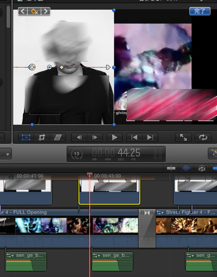Viewport: 217px width, 277px height.
Task: Select the yellow-outlined connected clip
Action: pyautogui.click(x=109, y=192)
